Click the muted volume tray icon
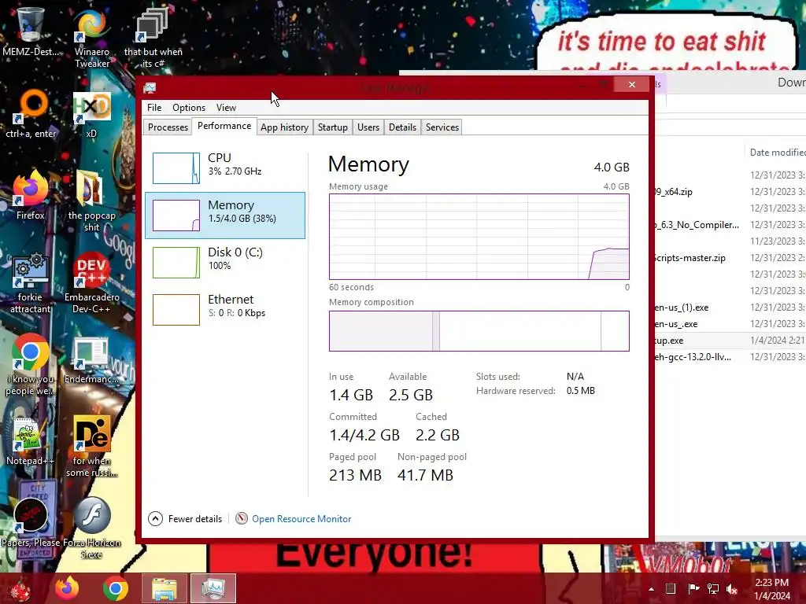 732,588
